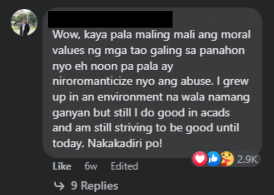274x195 pixels.
Task: Click the word 'panahon' in the comment
Action: tap(222, 51)
